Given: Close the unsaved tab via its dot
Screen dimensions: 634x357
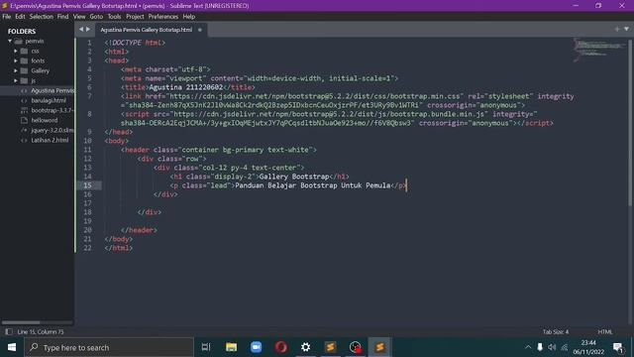Looking at the screenshot, I should pos(200,30).
